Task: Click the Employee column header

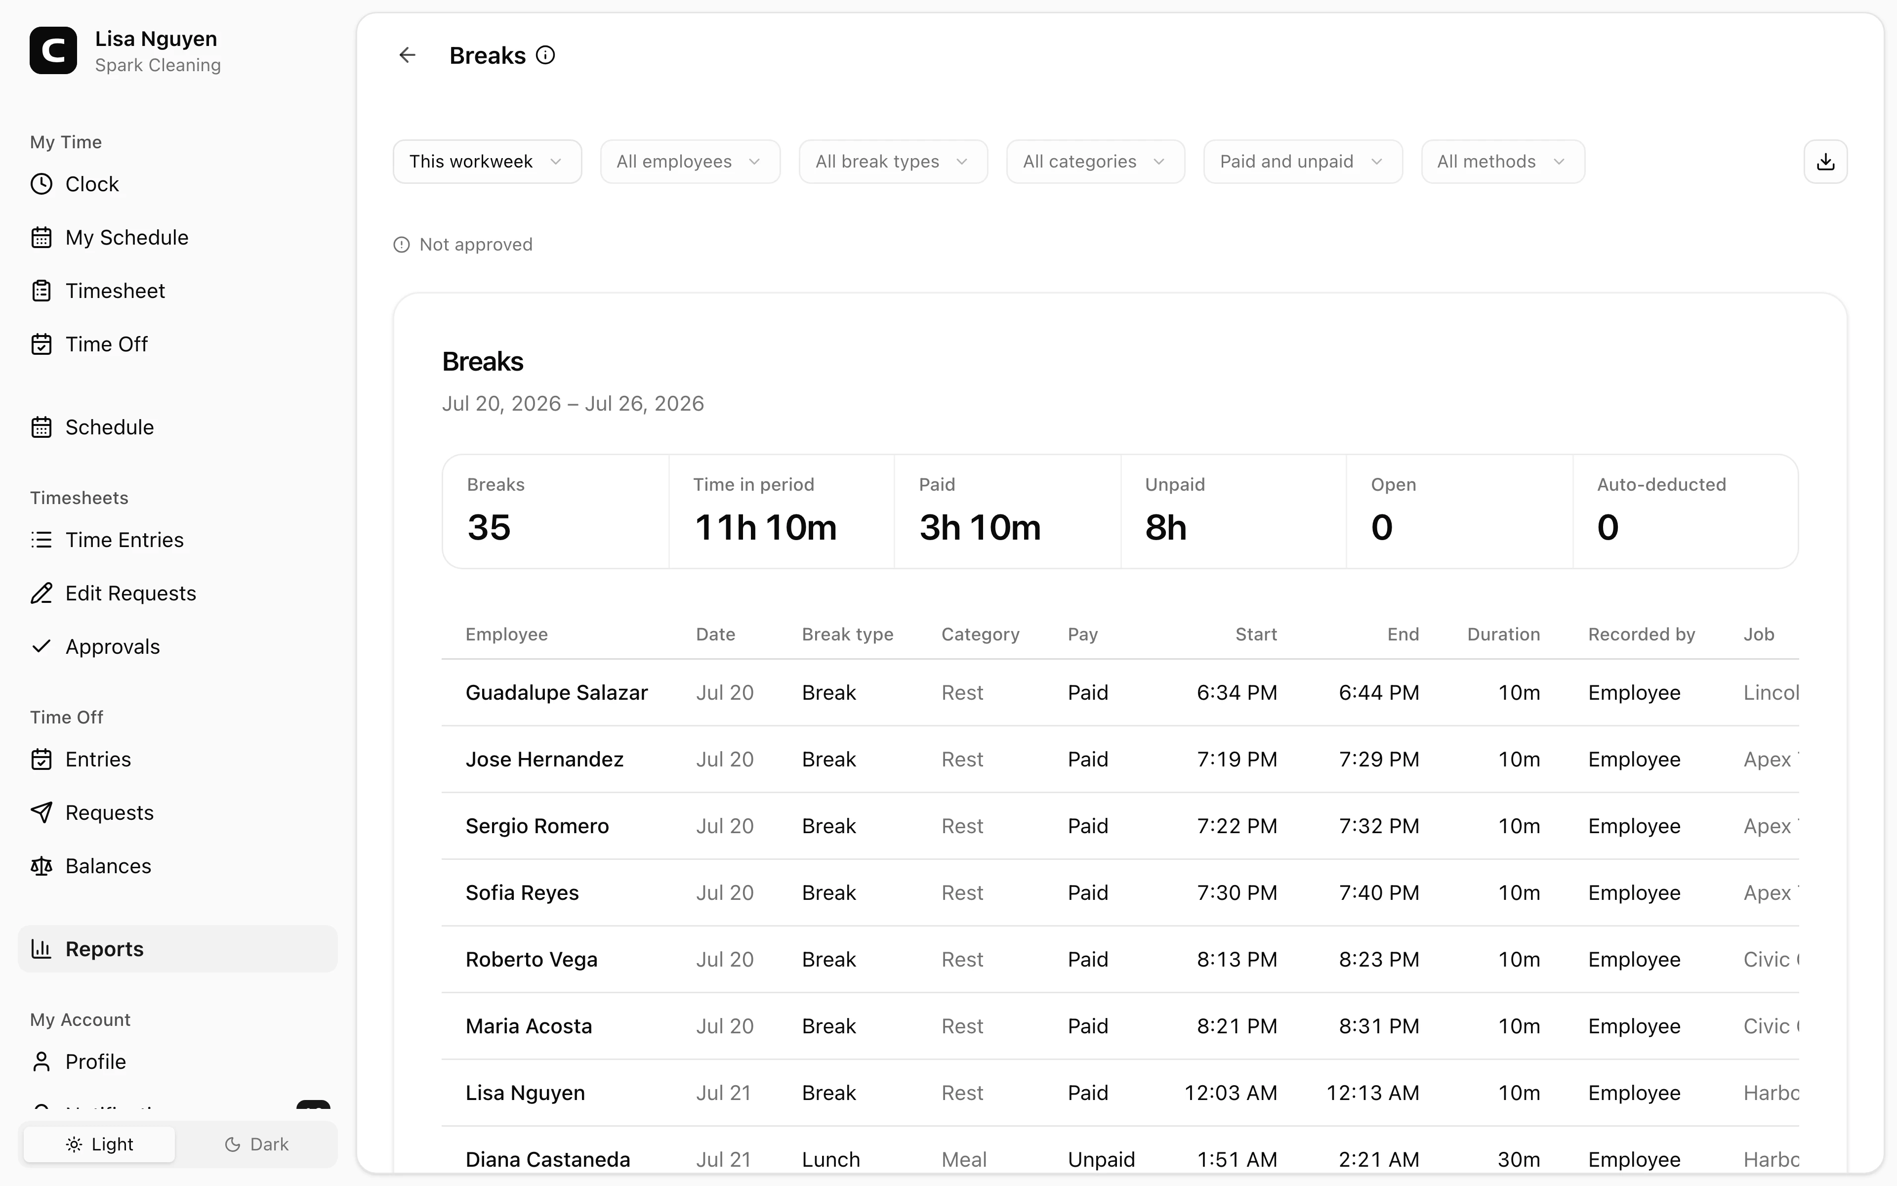Action: [507, 635]
